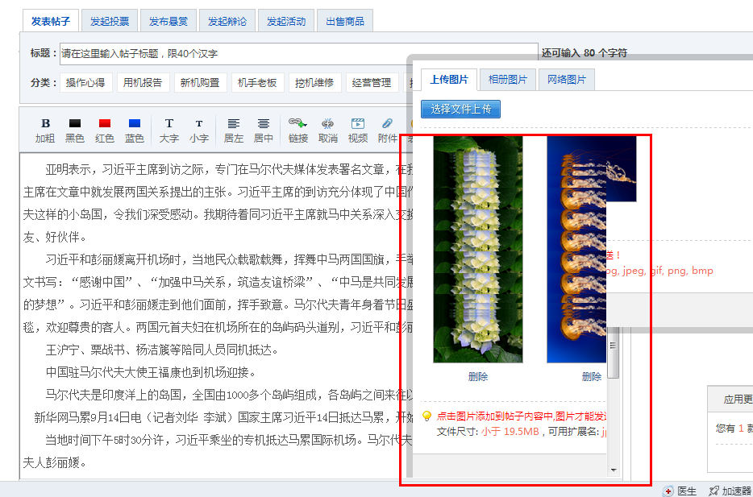
Task: Select the 小字 small text tool
Action: click(x=199, y=130)
